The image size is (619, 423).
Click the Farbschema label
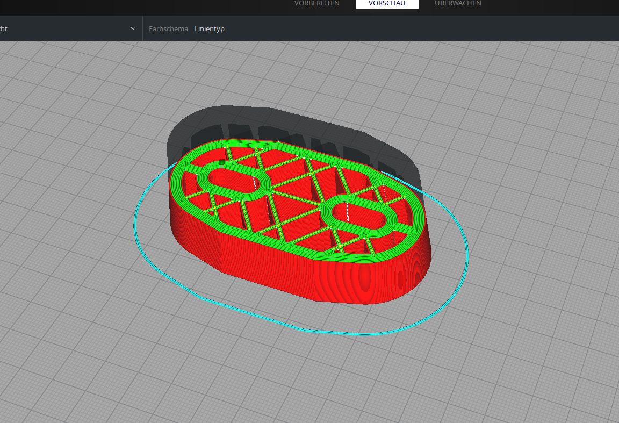point(168,29)
